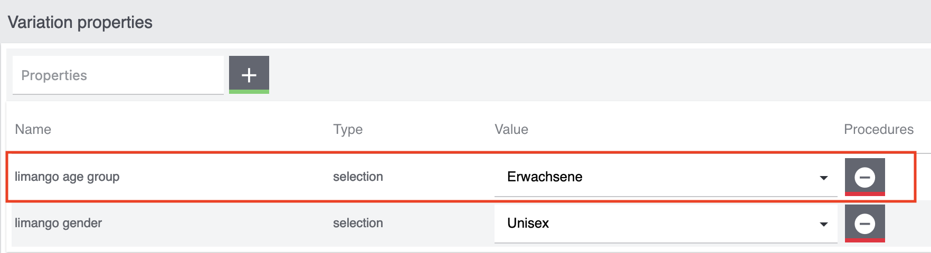Click the empty toolbar area right of the plus button

tap(581, 75)
